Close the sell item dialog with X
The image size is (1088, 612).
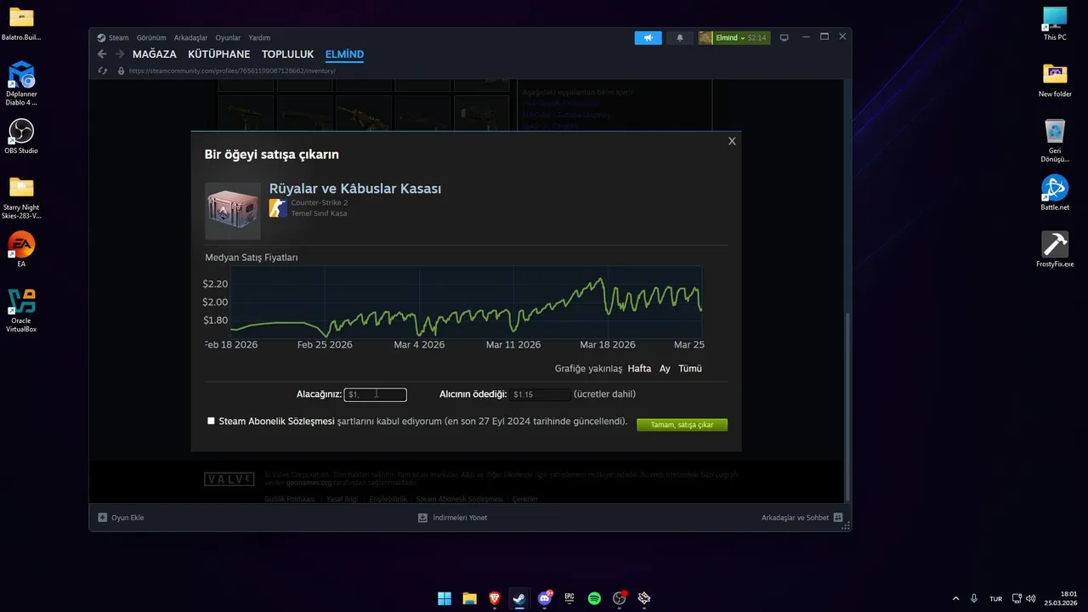tap(732, 141)
